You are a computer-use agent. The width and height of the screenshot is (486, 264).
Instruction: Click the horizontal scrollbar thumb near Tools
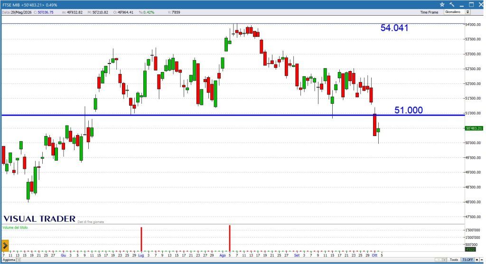438,260
